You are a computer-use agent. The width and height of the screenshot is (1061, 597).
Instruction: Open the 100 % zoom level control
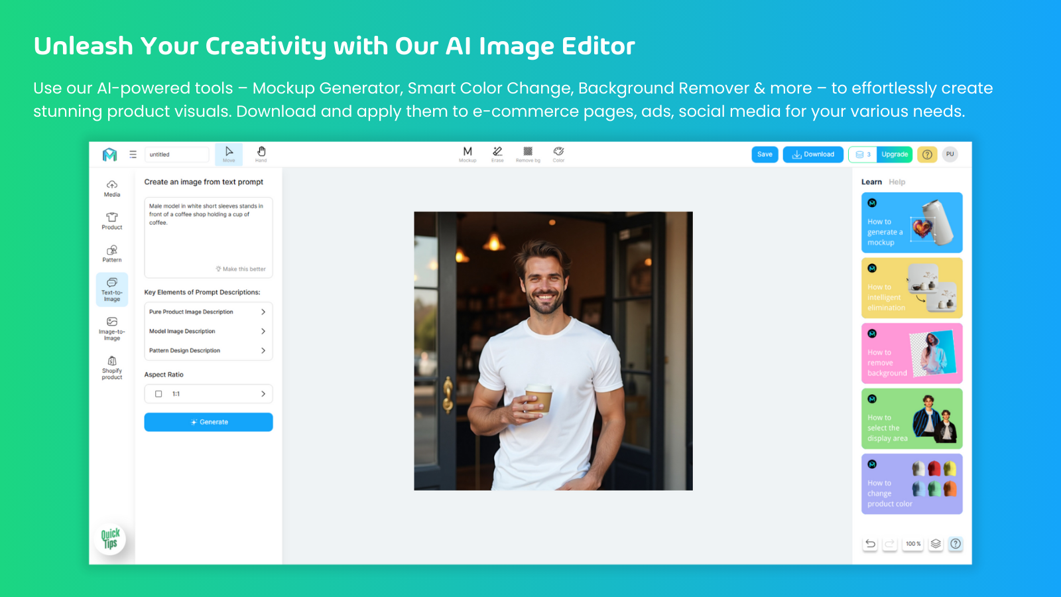(x=913, y=544)
